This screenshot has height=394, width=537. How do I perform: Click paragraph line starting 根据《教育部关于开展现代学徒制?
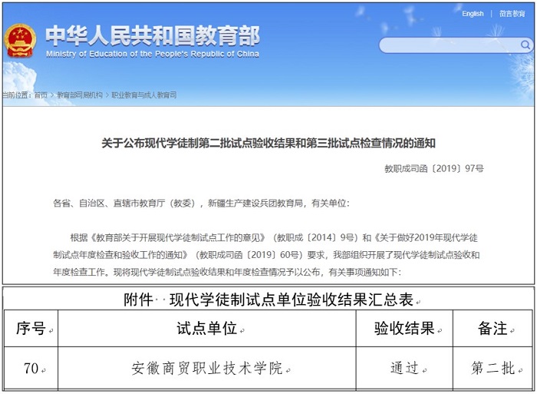tap(274, 237)
